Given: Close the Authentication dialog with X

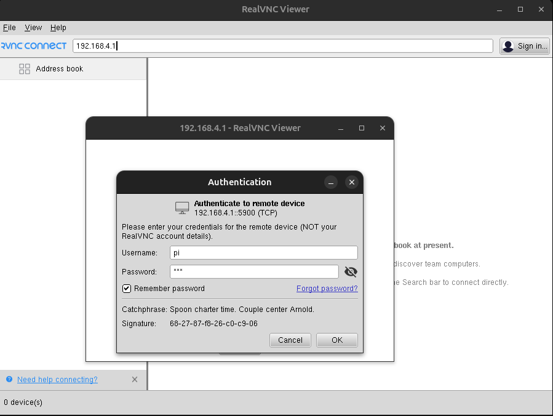Looking at the screenshot, I should tap(352, 182).
